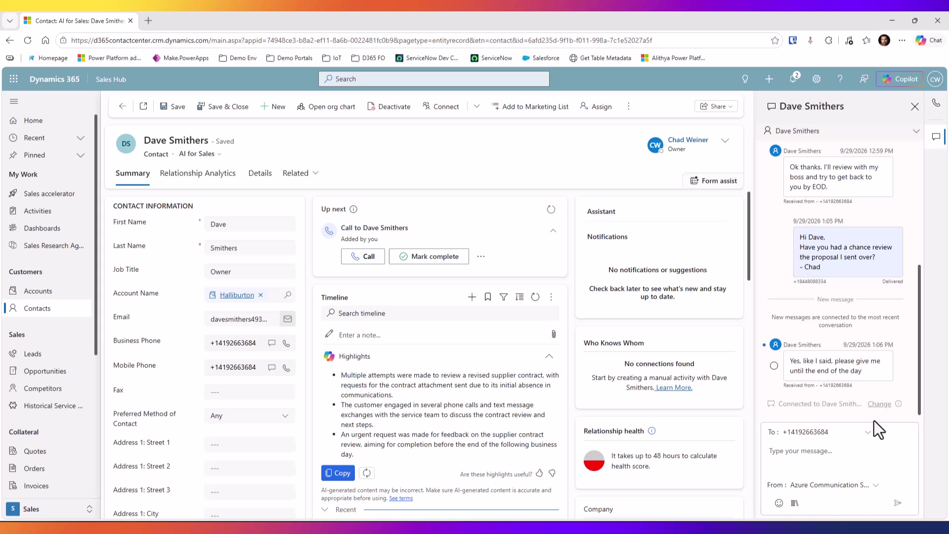Click the Mark complete button

[429, 257]
